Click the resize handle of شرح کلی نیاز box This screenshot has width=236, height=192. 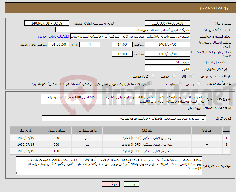pos(43,102)
